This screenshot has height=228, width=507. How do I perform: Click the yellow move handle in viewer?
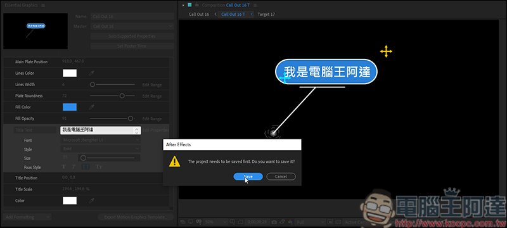(386, 51)
